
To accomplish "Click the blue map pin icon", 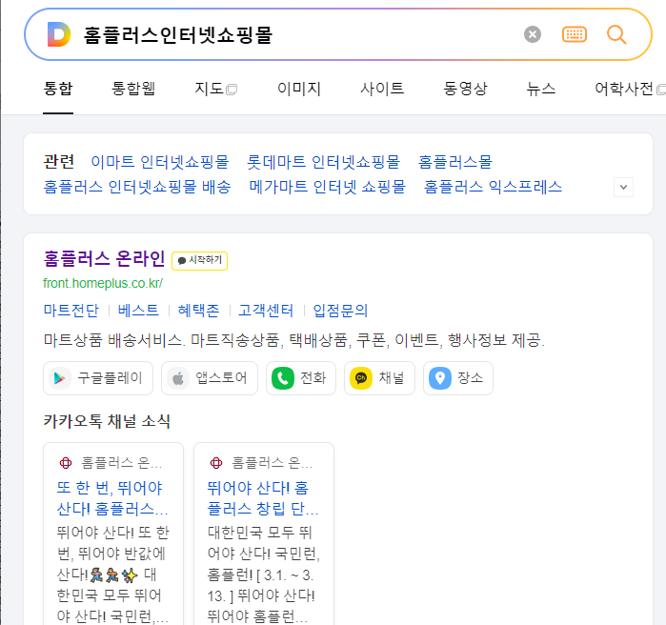I will point(440,378).
